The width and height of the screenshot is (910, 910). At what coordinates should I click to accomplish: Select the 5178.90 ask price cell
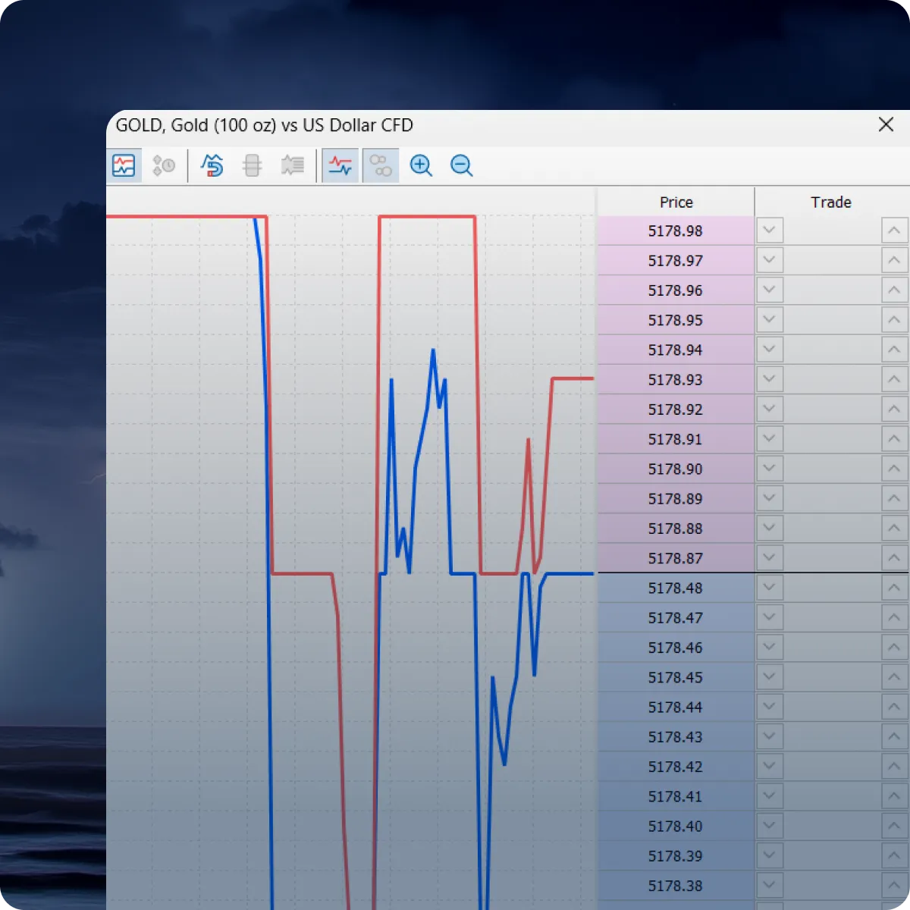[x=675, y=469]
